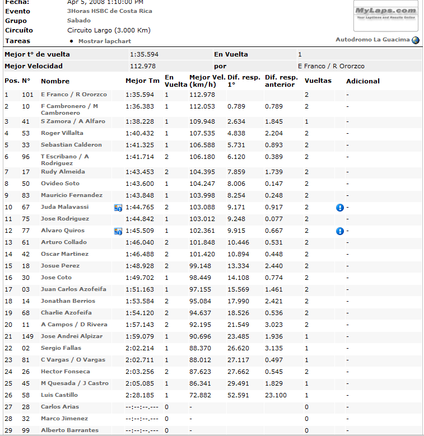
Task: Select driver Luis Castillo
Action: click(60, 395)
